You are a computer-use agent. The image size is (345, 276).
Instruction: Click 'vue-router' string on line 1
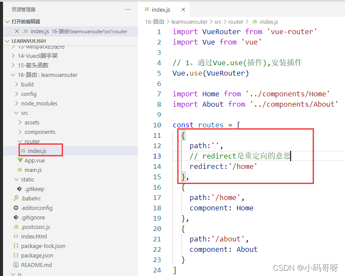click(x=292, y=32)
